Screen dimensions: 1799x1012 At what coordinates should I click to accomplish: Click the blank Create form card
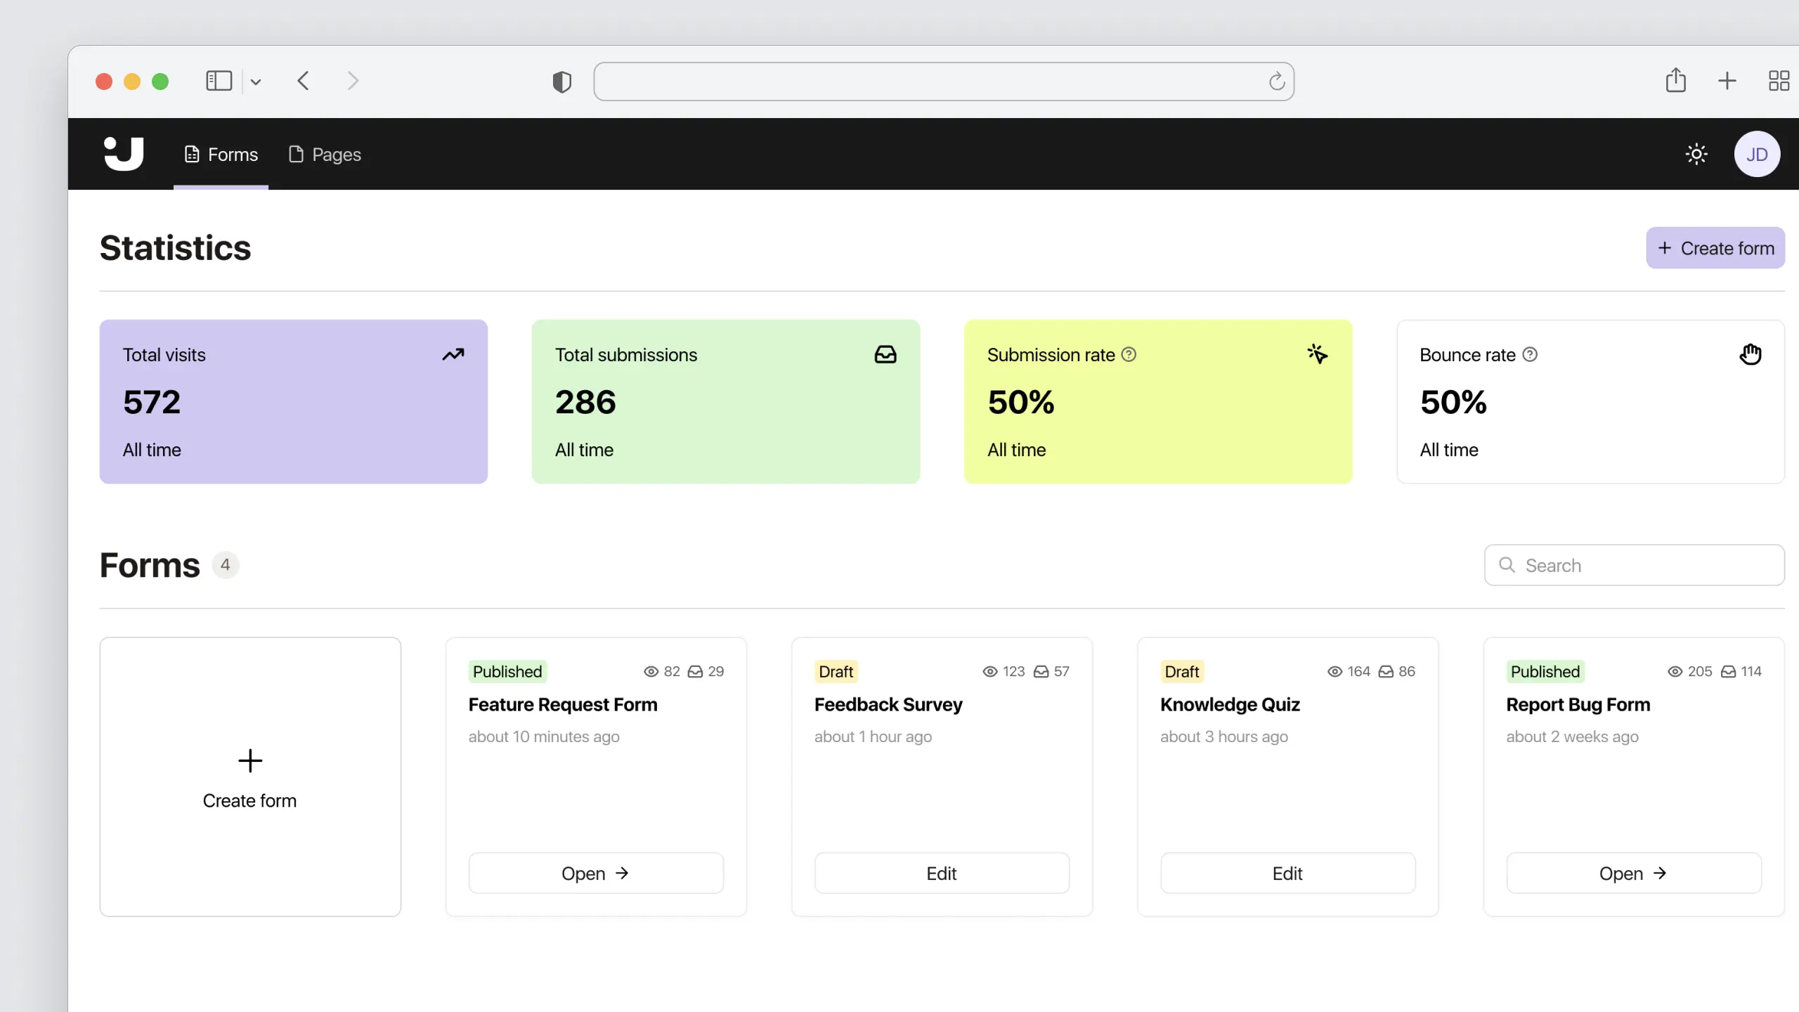[249, 777]
